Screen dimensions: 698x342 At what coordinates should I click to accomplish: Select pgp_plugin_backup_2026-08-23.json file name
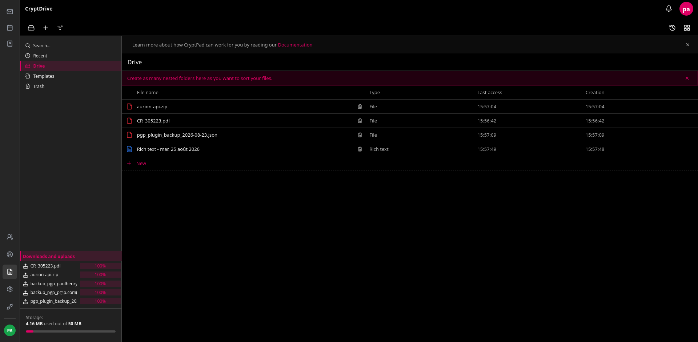177,135
